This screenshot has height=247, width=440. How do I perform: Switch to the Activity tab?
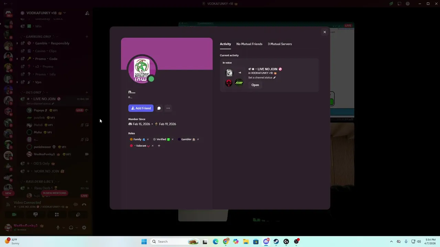[225, 44]
